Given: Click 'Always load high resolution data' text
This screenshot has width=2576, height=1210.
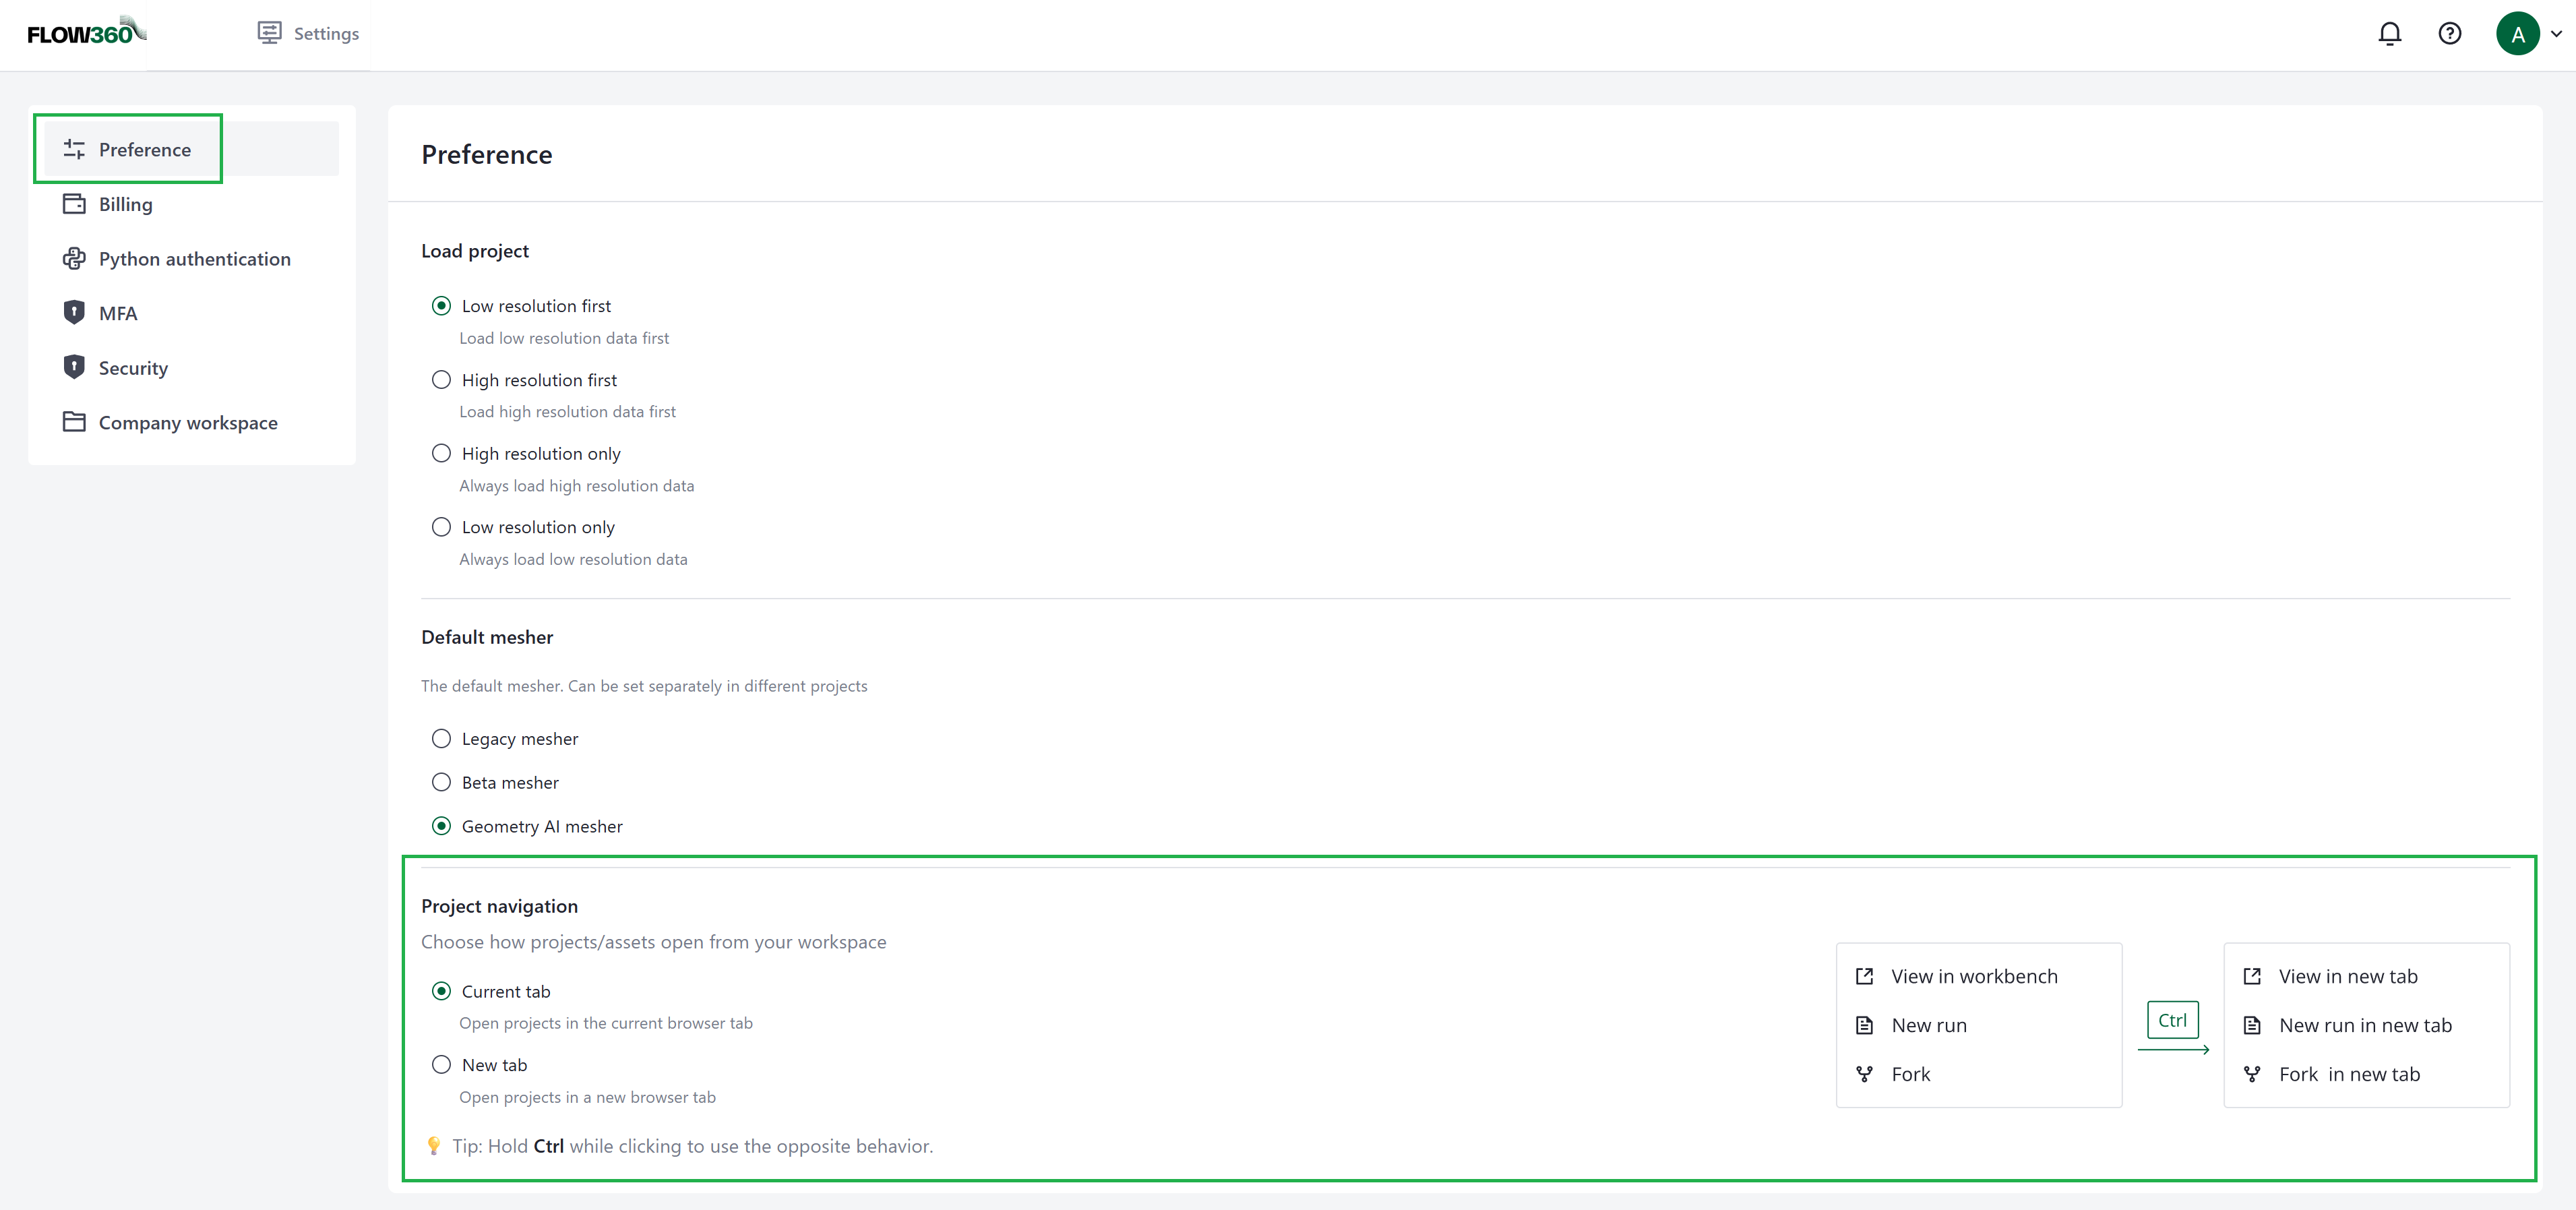Looking at the screenshot, I should [x=576, y=486].
